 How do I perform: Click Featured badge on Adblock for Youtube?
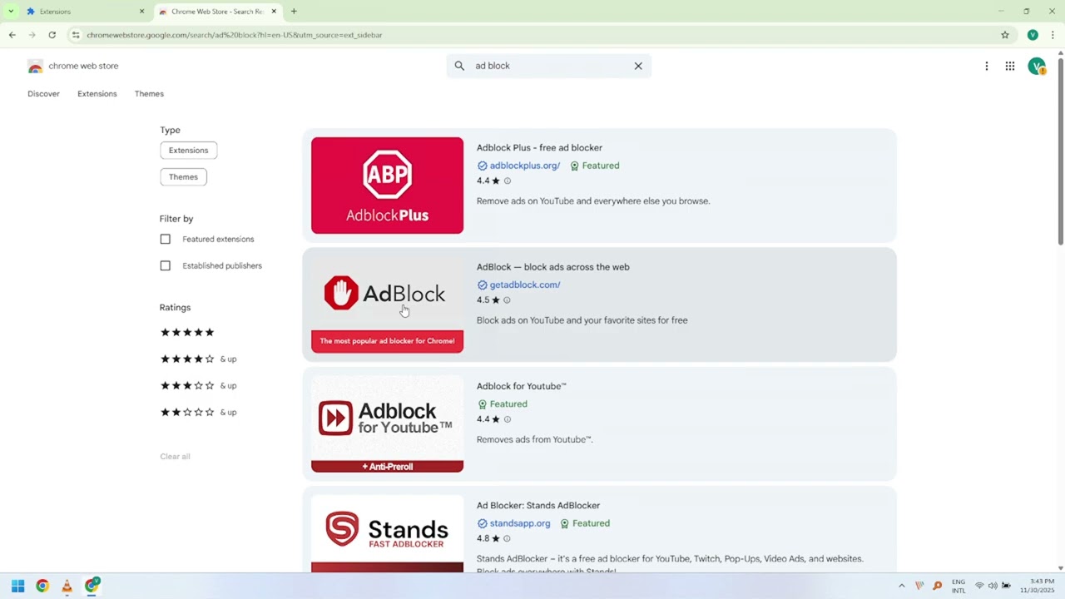pyautogui.click(x=503, y=404)
